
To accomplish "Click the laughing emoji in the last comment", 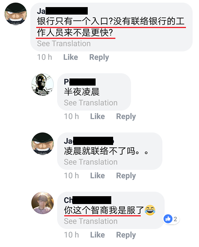I will pyautogui.click(x=150, y=210).
